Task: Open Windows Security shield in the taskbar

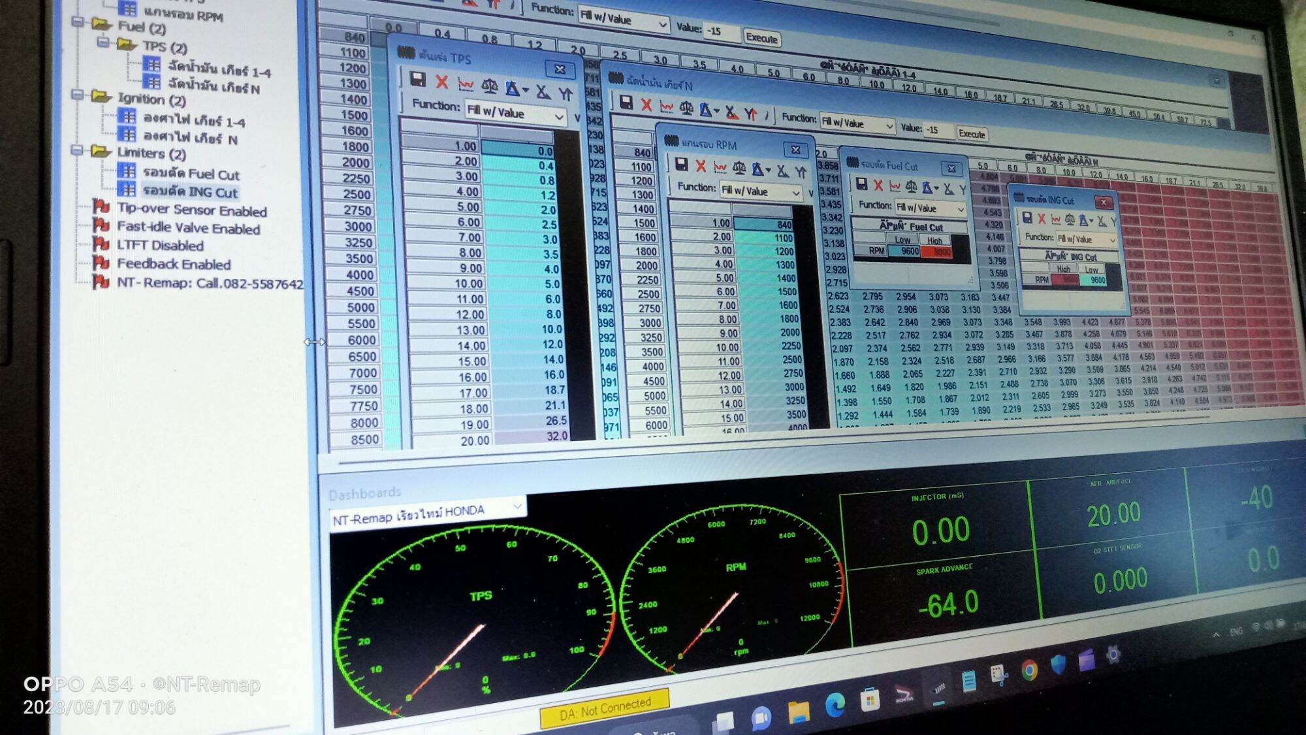Action: (x=1059, y=664)
